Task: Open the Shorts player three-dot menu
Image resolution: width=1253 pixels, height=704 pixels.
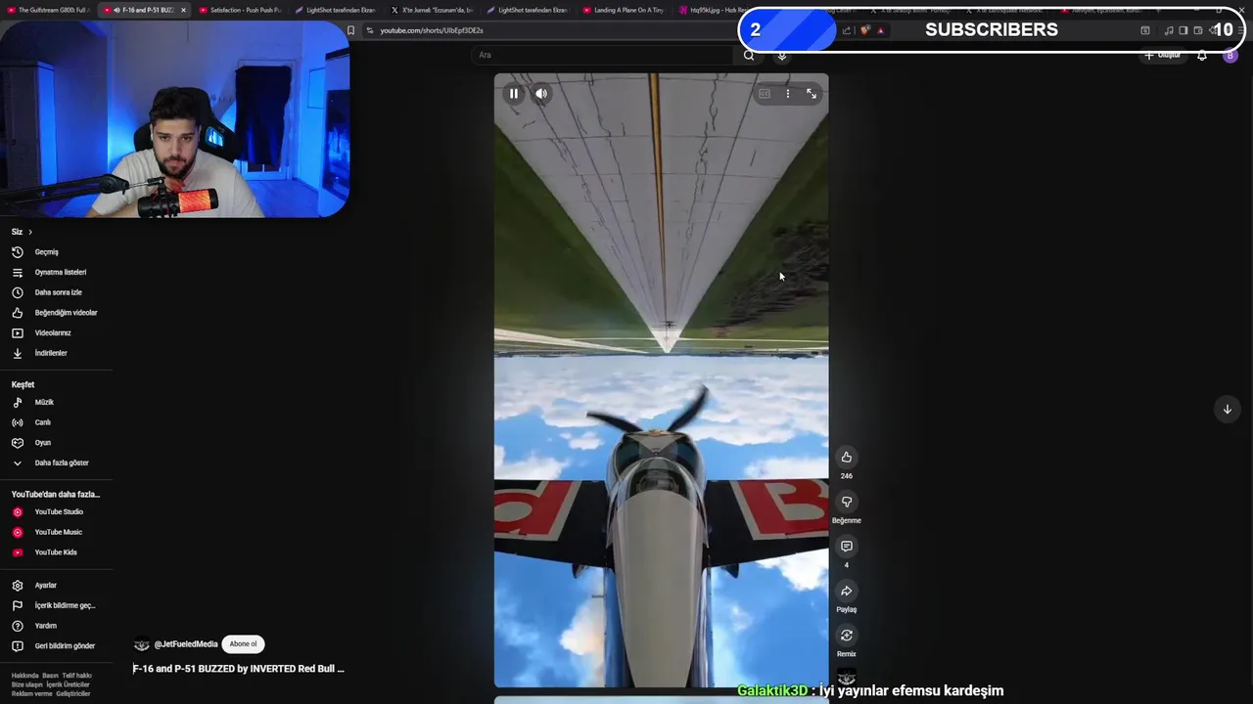Action: coord(788,94)
